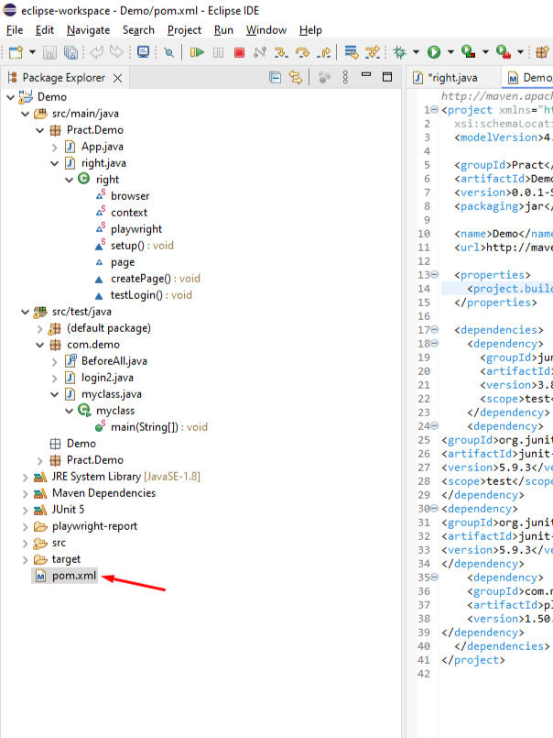This screenshot has width=553, height=738.
Task: Click the Resume debug icon
Action: point(197,52)
